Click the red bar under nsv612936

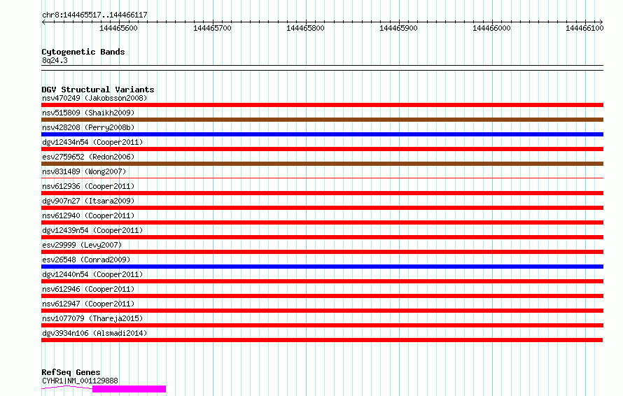coord(322,193)
